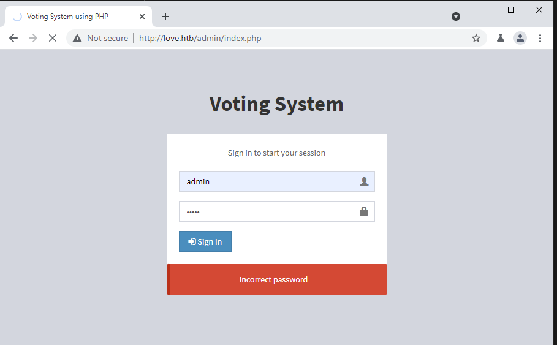This screenshot has width=557, height=345.
Task: Bookmark this page with the star icon
Action: click(x=476, y=38)
